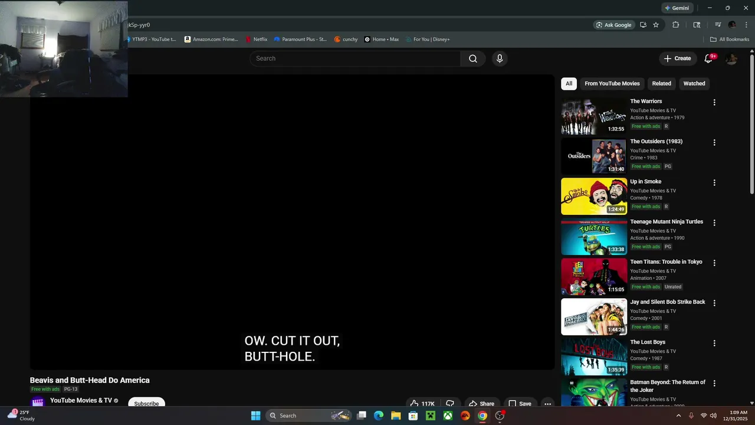This screenshot has height=425, width=755.
Task: Open Netflix bookmark
Action: pos(257,40)
